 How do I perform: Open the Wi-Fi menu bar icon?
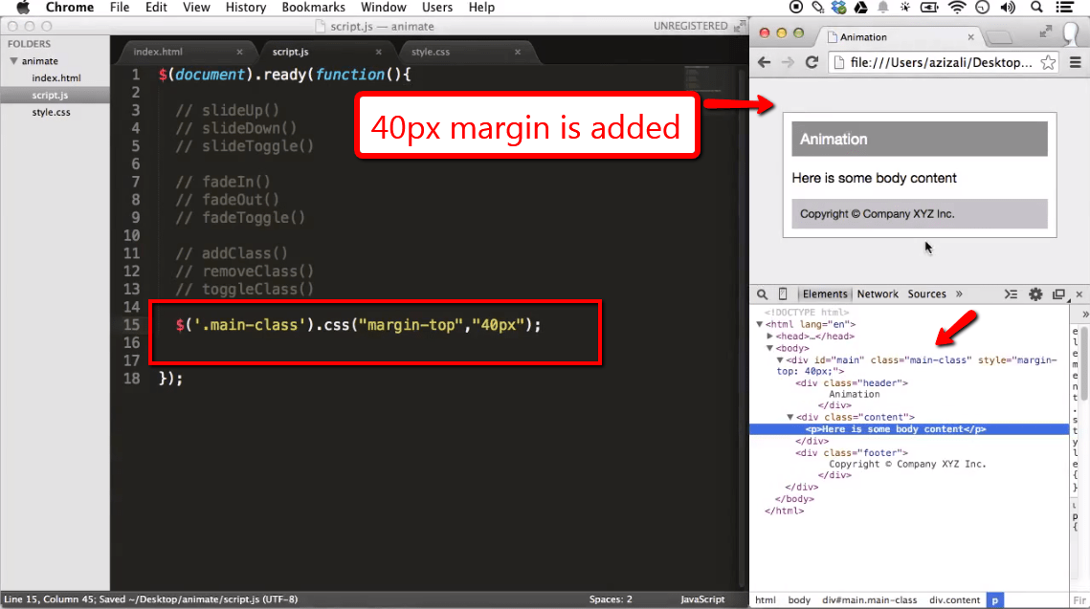pos(957,7)
